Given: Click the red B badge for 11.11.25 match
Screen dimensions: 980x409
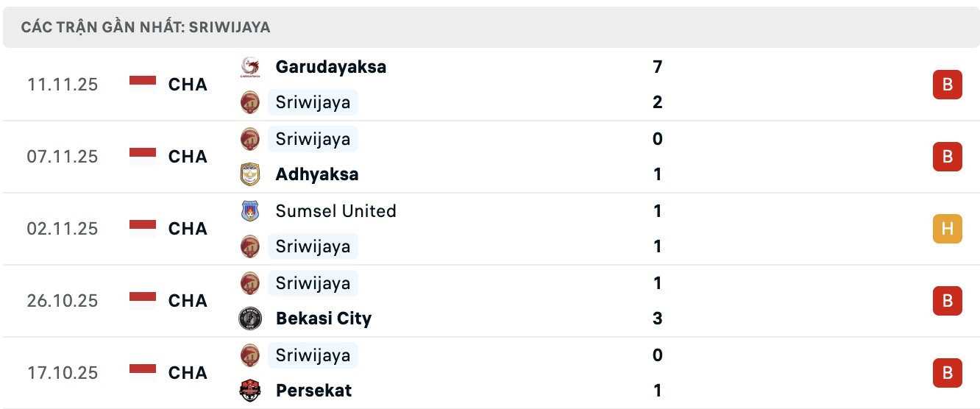Looking at the screenshot, I should (947, 85).
